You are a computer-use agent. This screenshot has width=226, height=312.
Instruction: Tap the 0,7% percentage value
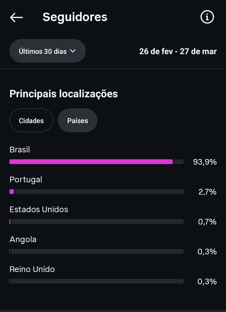[x=207, y=222]
